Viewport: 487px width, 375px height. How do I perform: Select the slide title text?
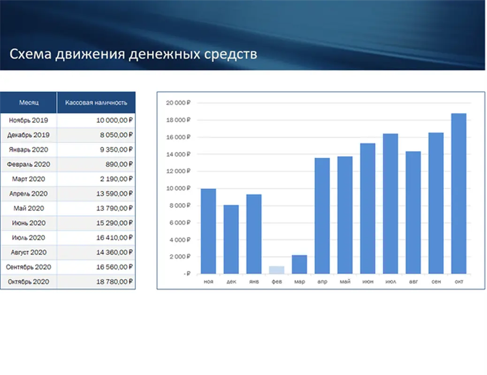[133, 54]
